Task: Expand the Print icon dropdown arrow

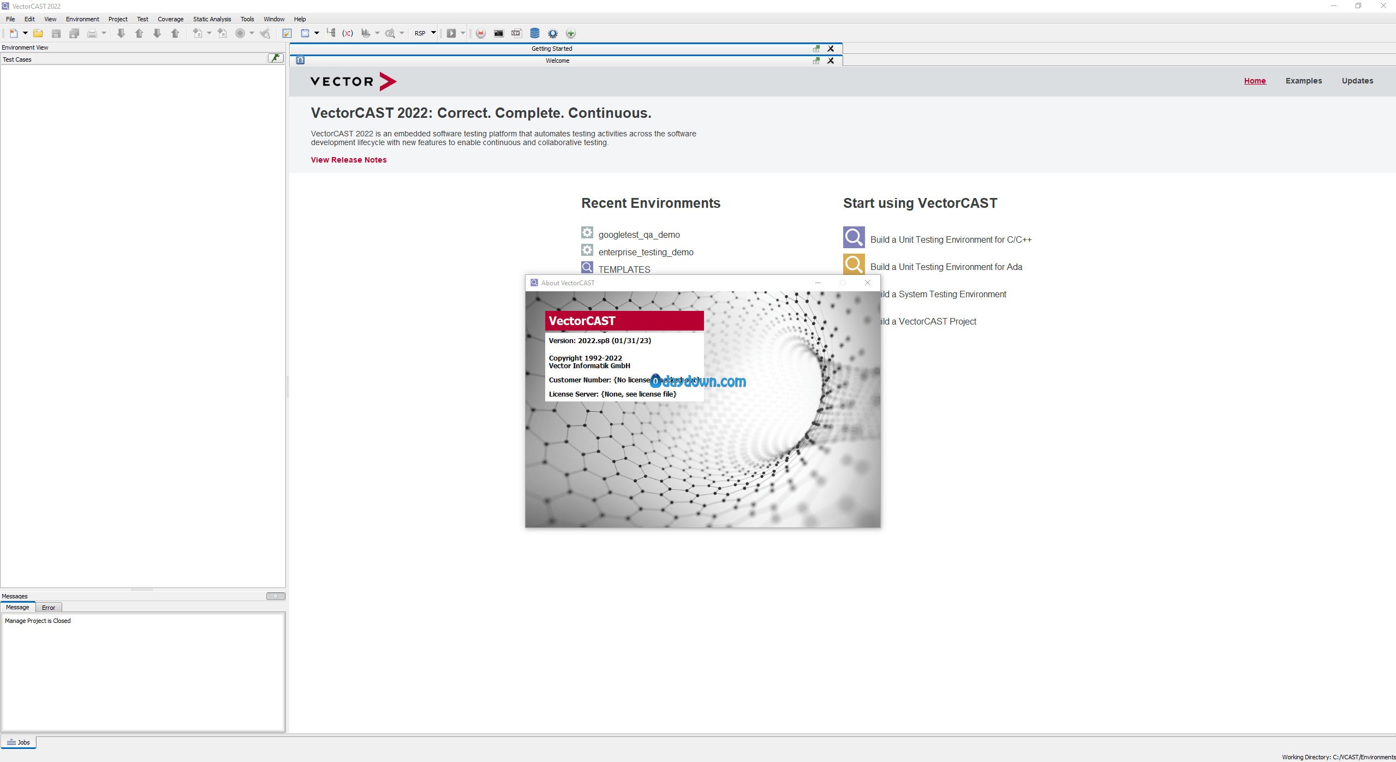Action: click(104, 33)
